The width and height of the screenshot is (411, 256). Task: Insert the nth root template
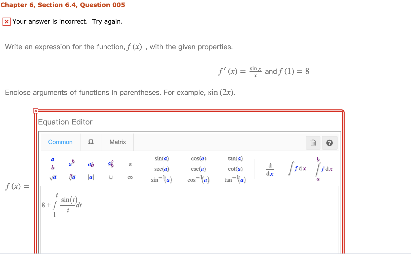[x=71, y=177]
